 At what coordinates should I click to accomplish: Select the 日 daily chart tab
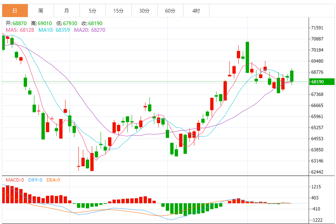(15, 10)
